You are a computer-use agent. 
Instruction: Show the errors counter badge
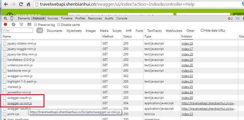230,18
